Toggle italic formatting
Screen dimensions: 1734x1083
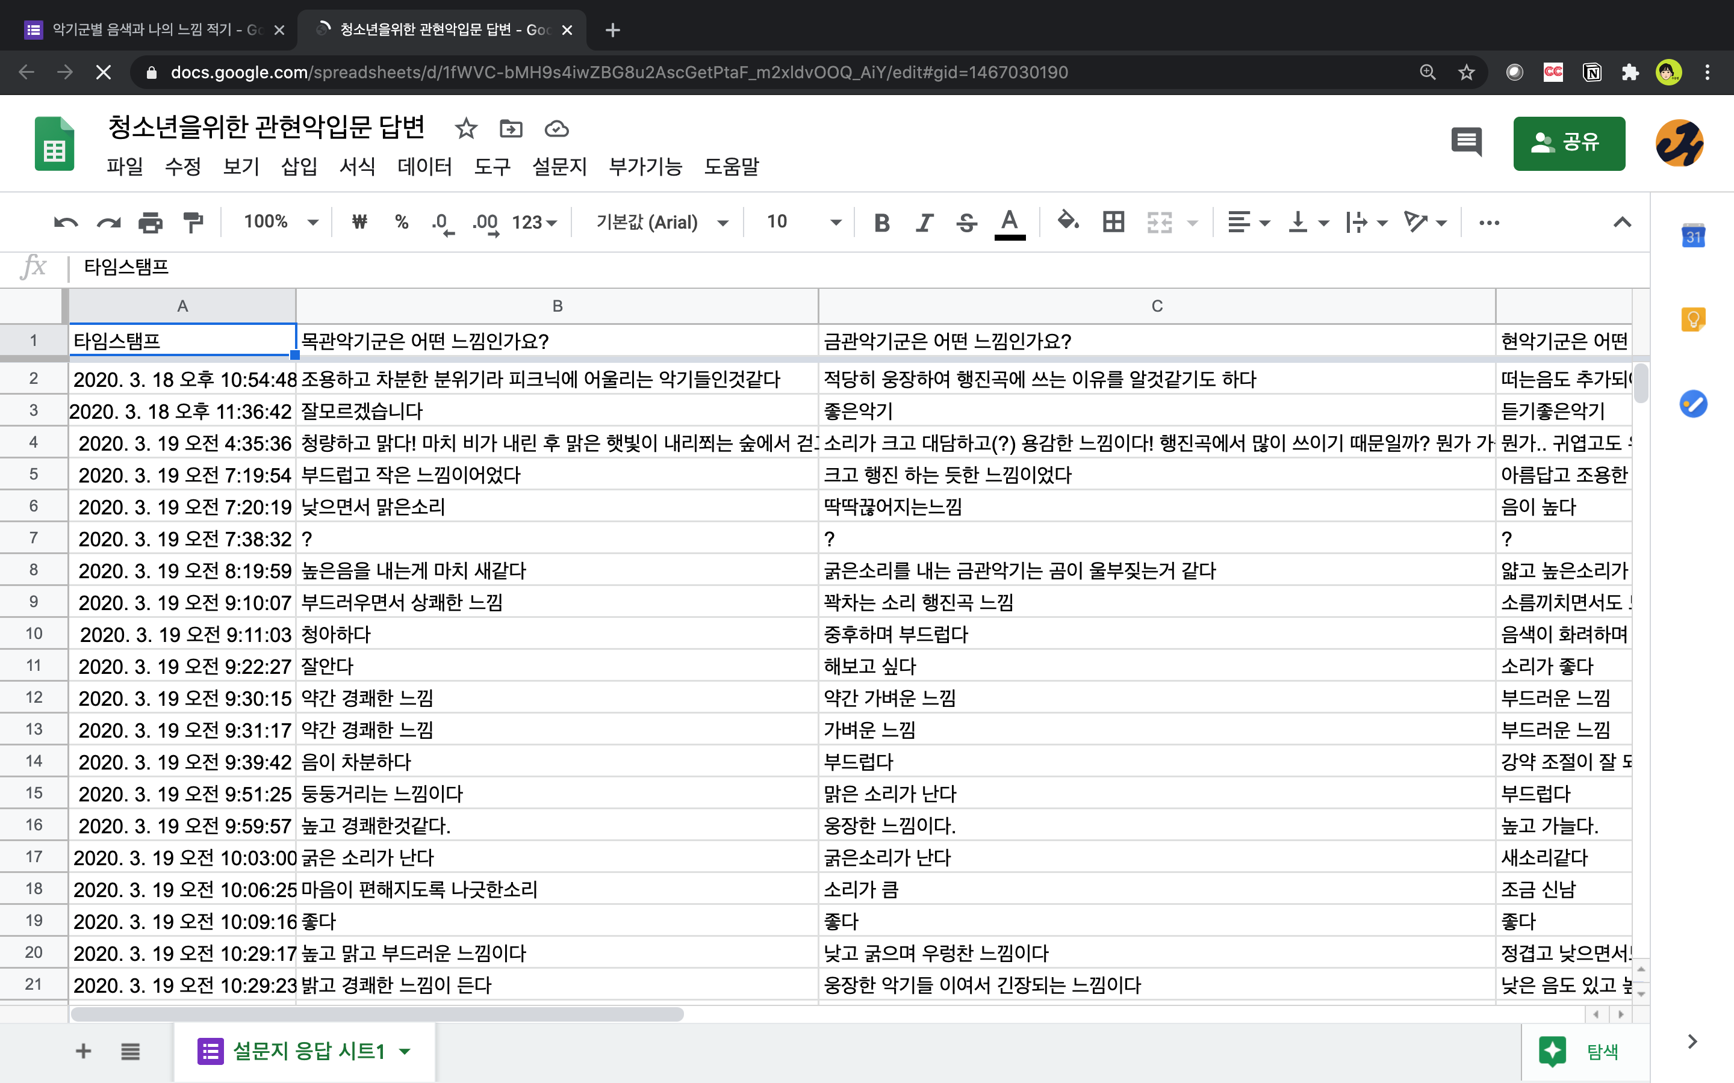[x=924, y=223]
